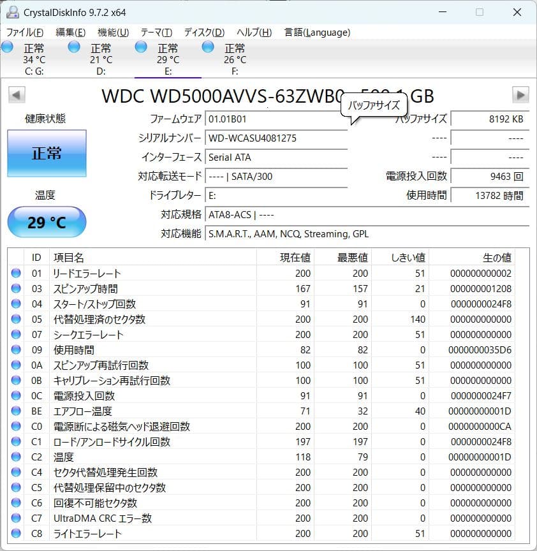The image size is (537, 551).
Task: Click the CrystalDiskInfo icon in the title bar
Action: [x=12, y=11]
